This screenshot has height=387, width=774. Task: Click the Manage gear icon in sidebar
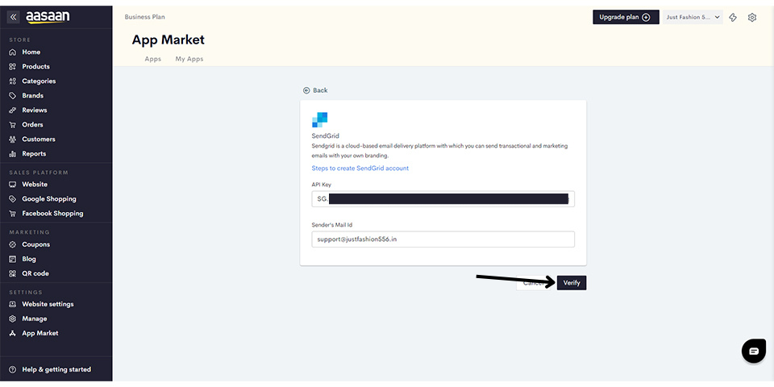click(x=13, y=319)
